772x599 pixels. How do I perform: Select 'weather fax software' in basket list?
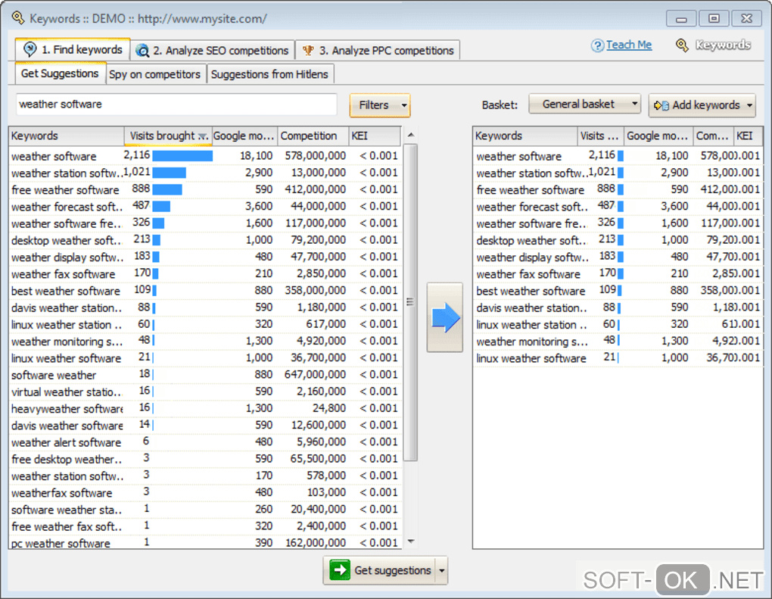[618, 274]
